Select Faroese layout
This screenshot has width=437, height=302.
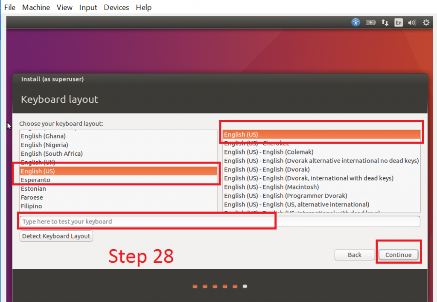118,197
